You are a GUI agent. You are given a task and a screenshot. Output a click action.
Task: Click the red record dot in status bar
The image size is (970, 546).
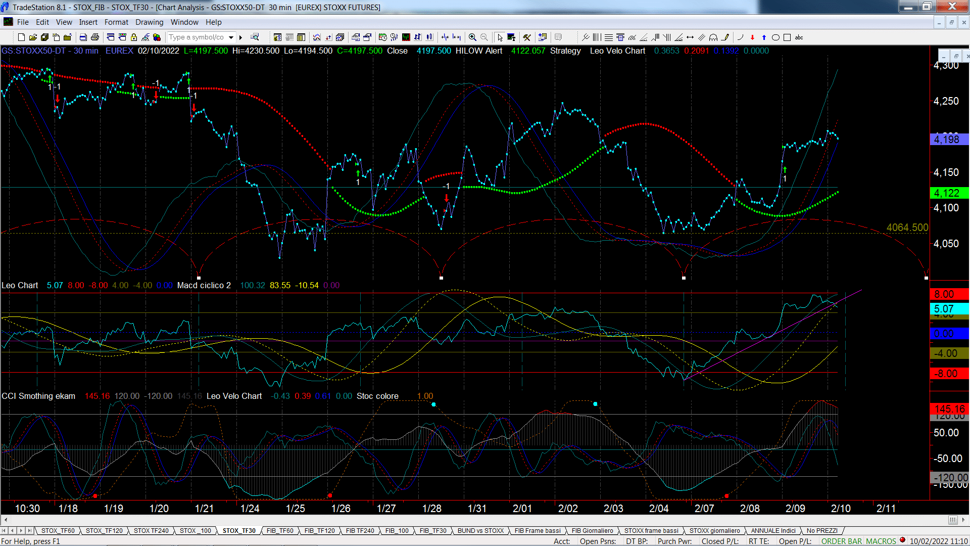902,540
